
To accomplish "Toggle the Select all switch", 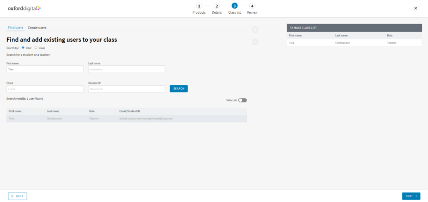I will point(243,100).
